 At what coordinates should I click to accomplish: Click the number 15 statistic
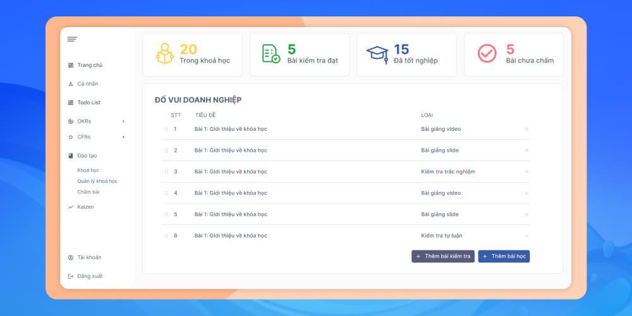click(401, 49)
